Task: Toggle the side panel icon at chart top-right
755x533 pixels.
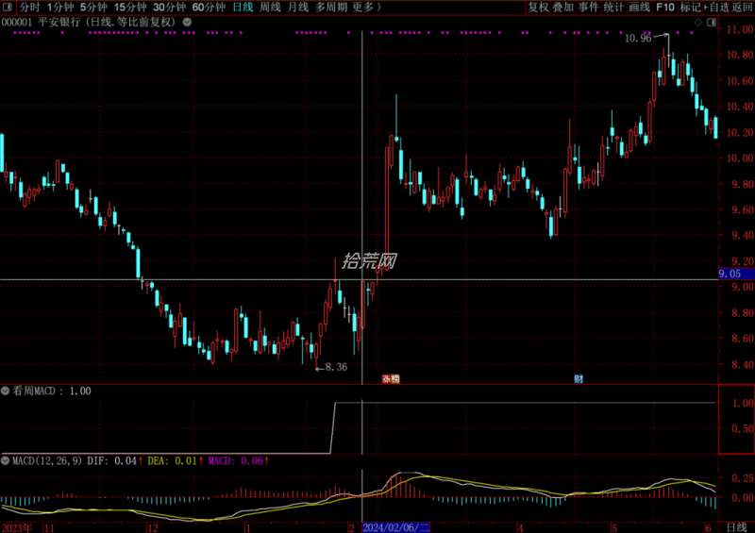Action: point(712,22)
